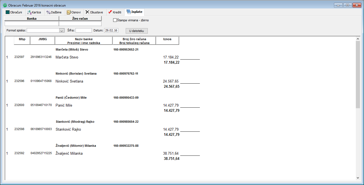This screenshot has width=364, height=185.
Task: Click the Žiro račun column header
Action: coord(80,19)
